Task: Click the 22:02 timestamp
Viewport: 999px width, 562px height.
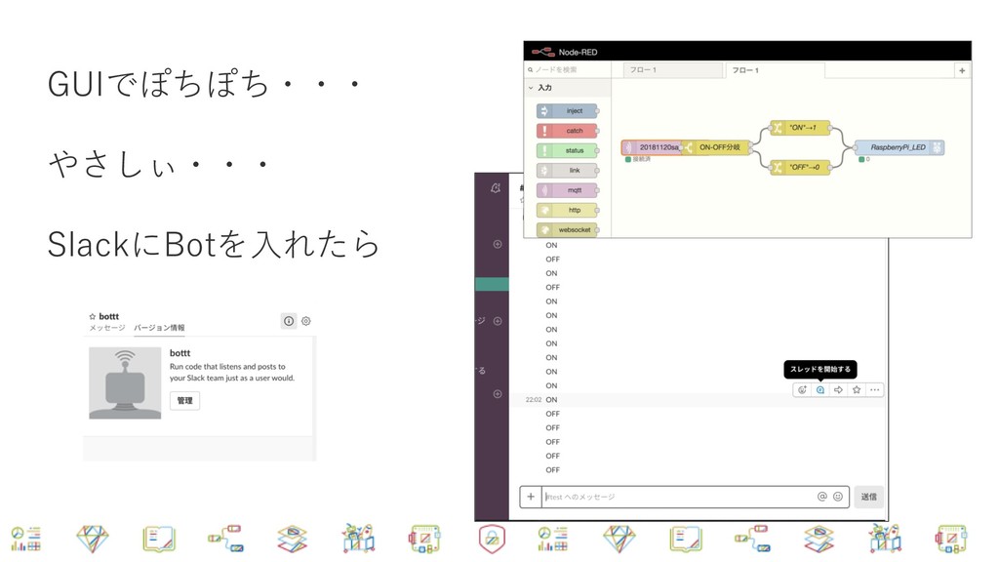Action: (x=534, y=400)
